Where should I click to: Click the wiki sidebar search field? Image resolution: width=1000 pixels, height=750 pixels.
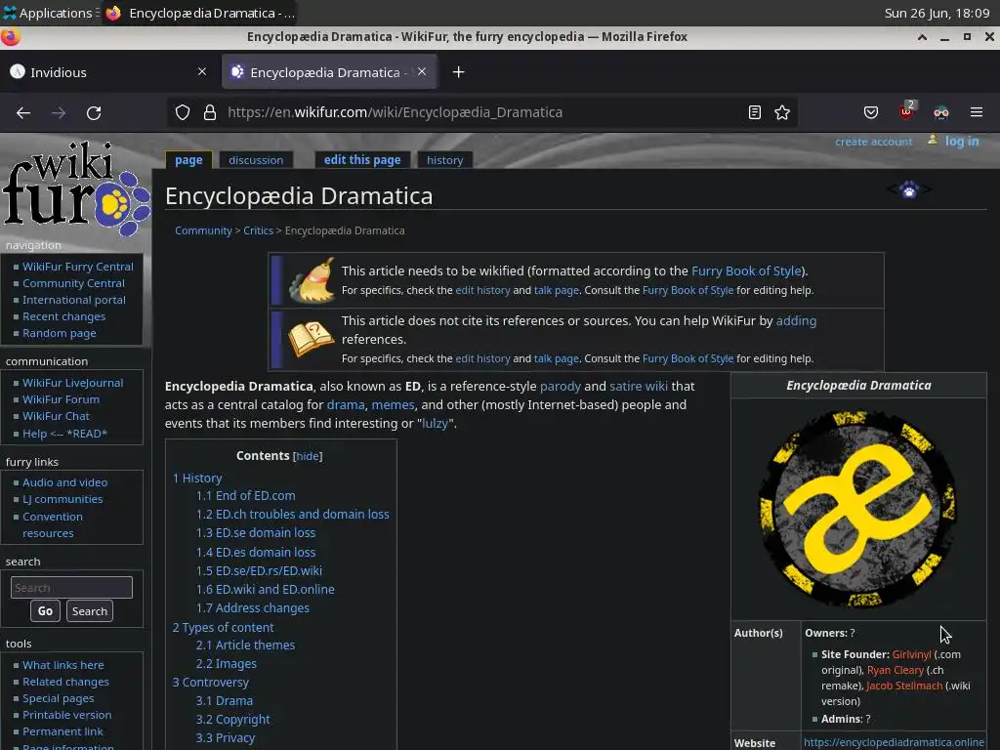[71, 587]
